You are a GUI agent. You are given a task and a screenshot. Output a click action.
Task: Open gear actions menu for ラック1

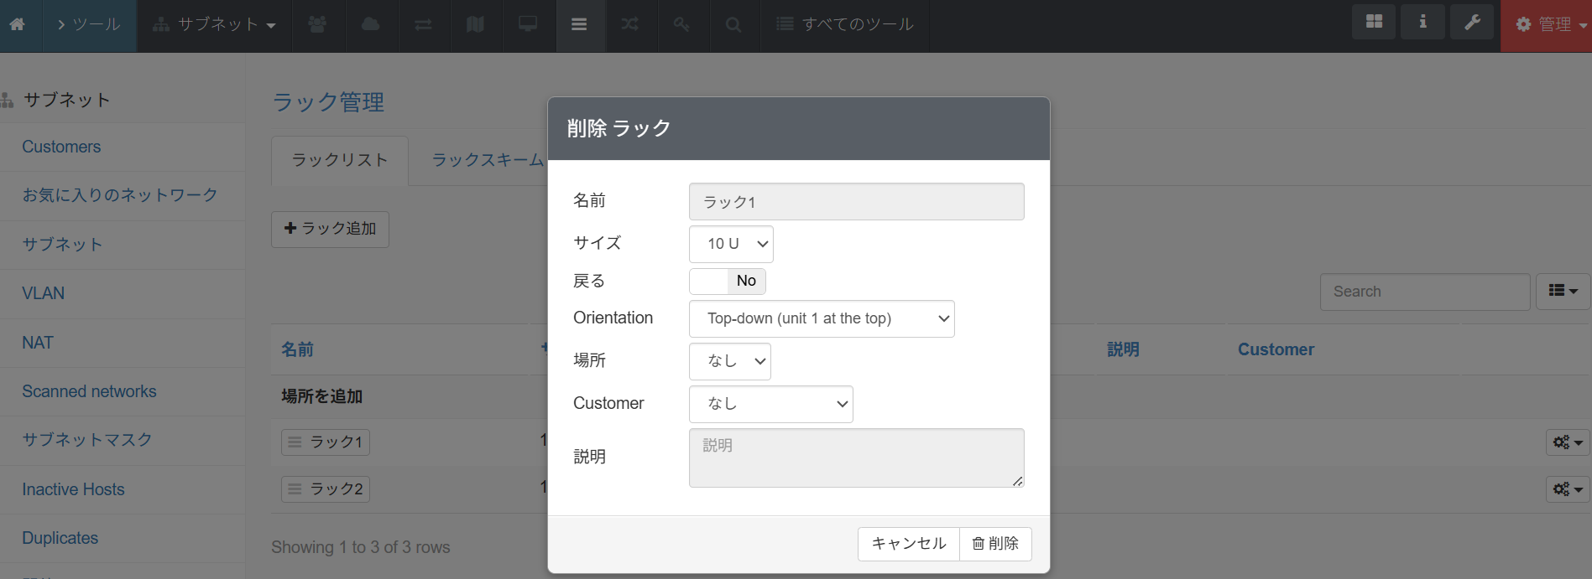coord(1567,442)
